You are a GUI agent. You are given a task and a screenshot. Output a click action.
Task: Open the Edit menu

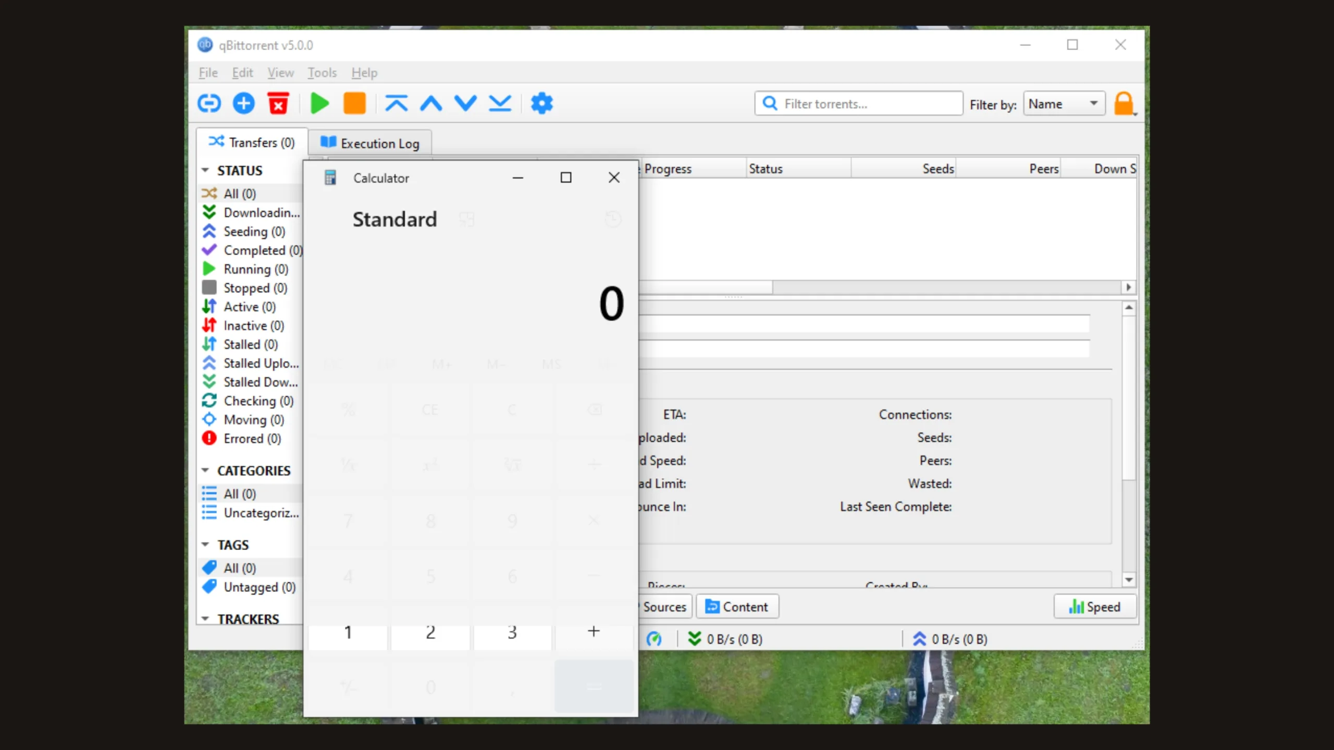[x=242, y=72]
